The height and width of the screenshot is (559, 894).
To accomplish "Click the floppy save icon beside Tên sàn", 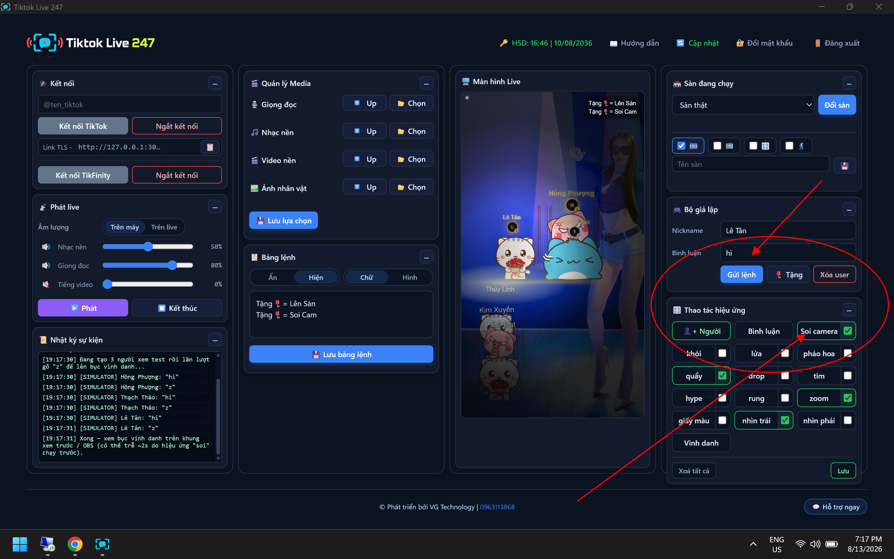I will (x=845, y=166).
